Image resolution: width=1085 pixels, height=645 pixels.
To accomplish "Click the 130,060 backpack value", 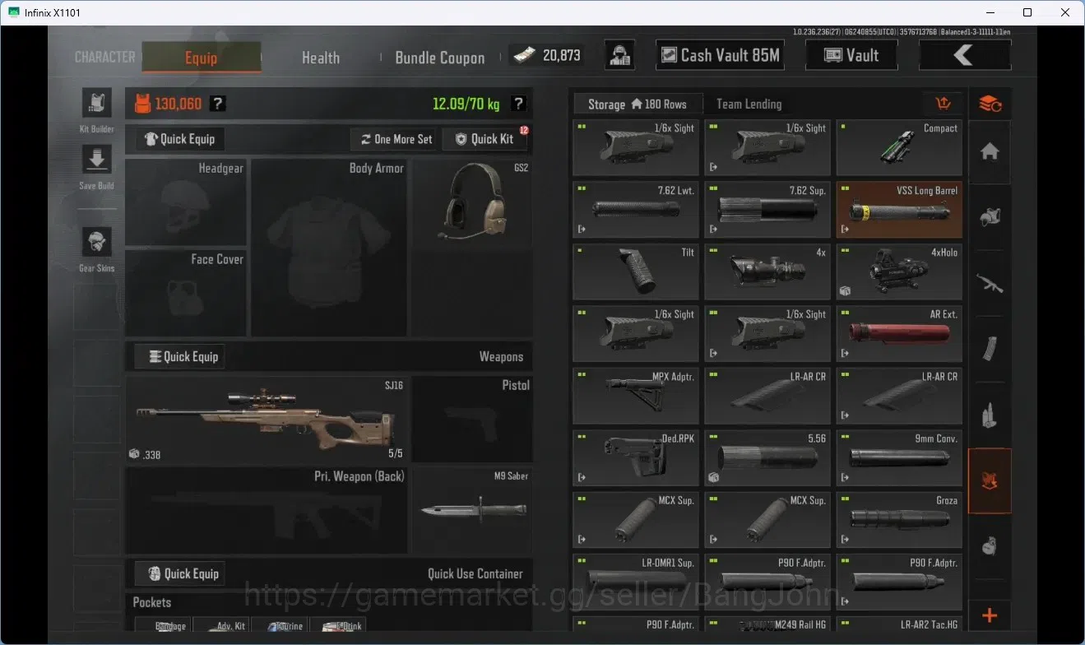I will (x=168, y=104).
